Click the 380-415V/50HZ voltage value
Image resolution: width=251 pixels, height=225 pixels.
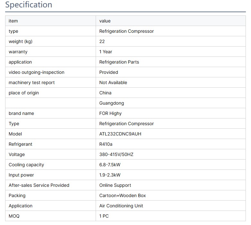pos(116,154)
